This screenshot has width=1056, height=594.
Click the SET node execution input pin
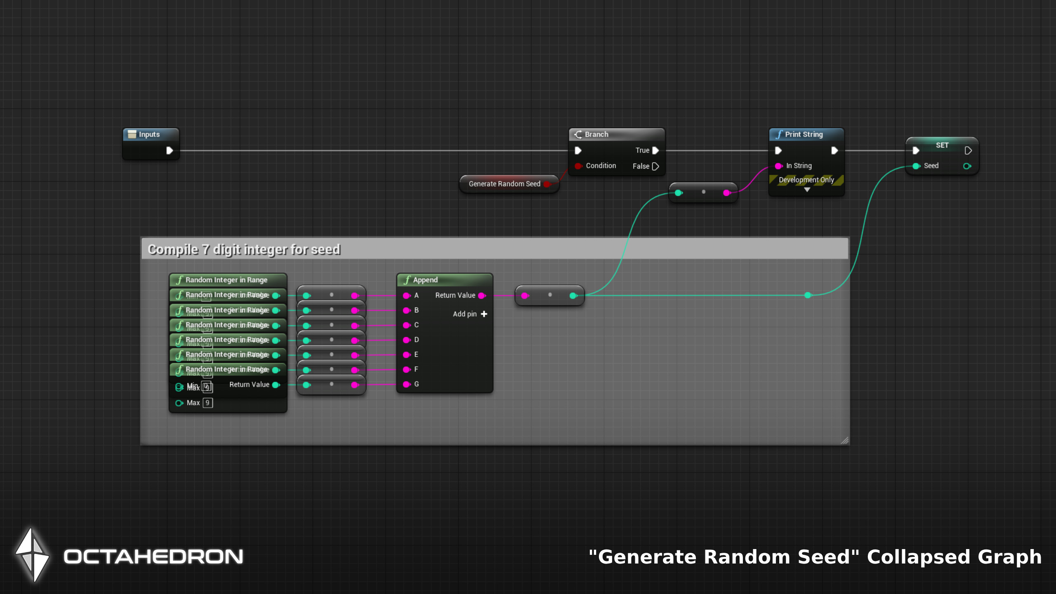pyautogui.click(x=916, y=150)
